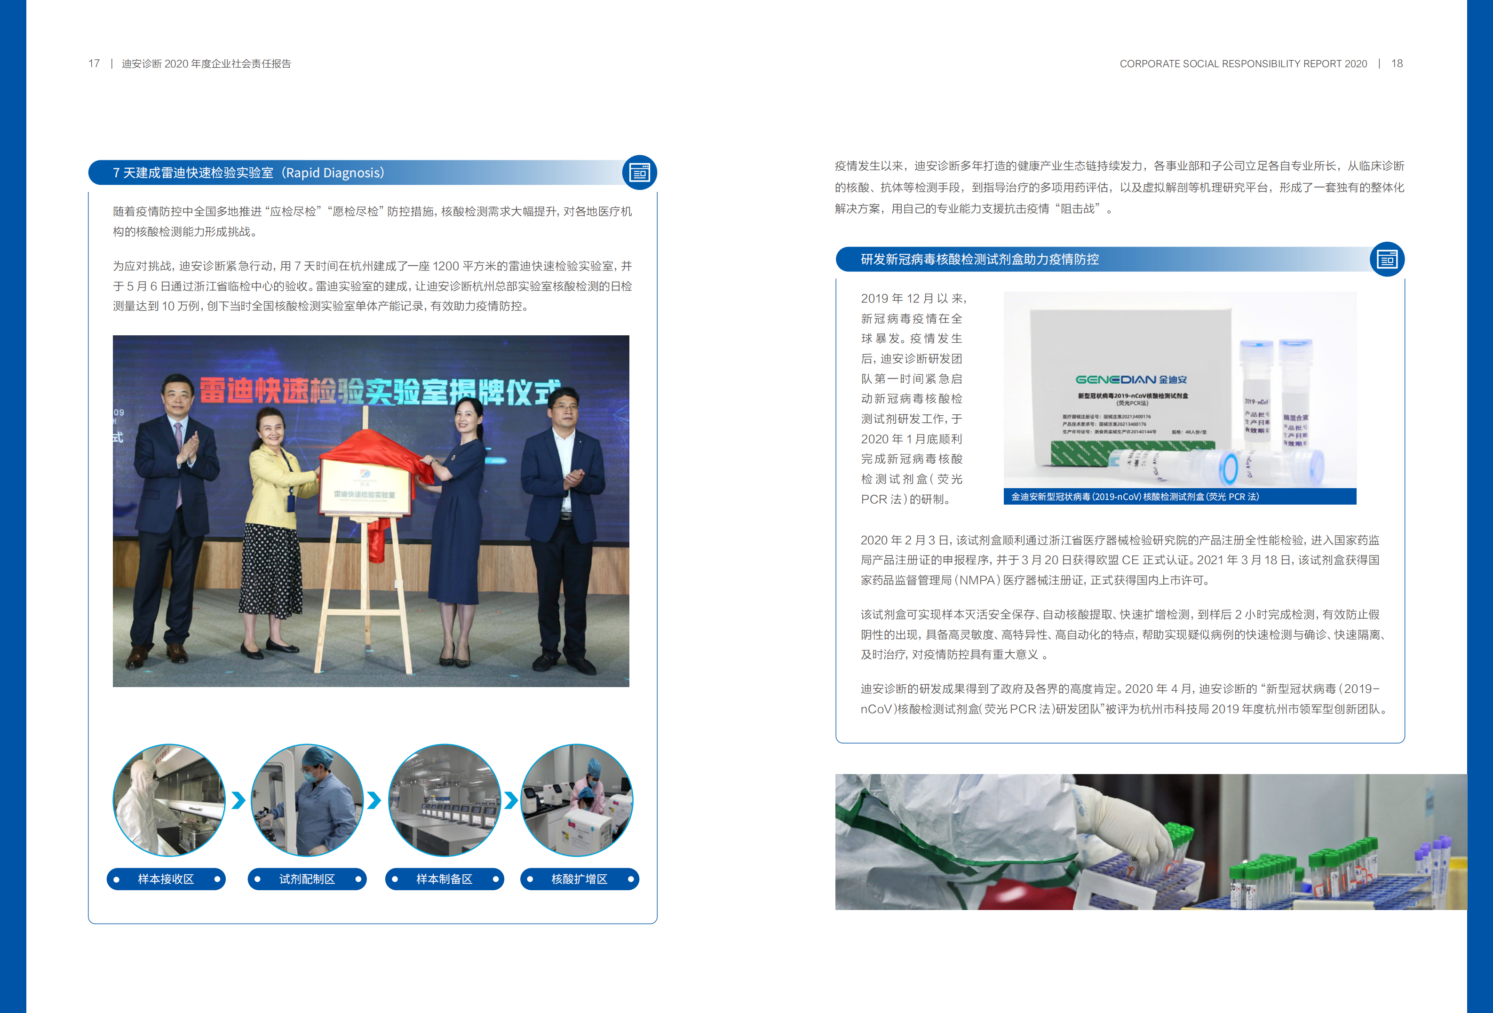Screen dimensions: 1493x1013
Task: Select the 核酸扩增区 circular photo
Action: point(577,800)
